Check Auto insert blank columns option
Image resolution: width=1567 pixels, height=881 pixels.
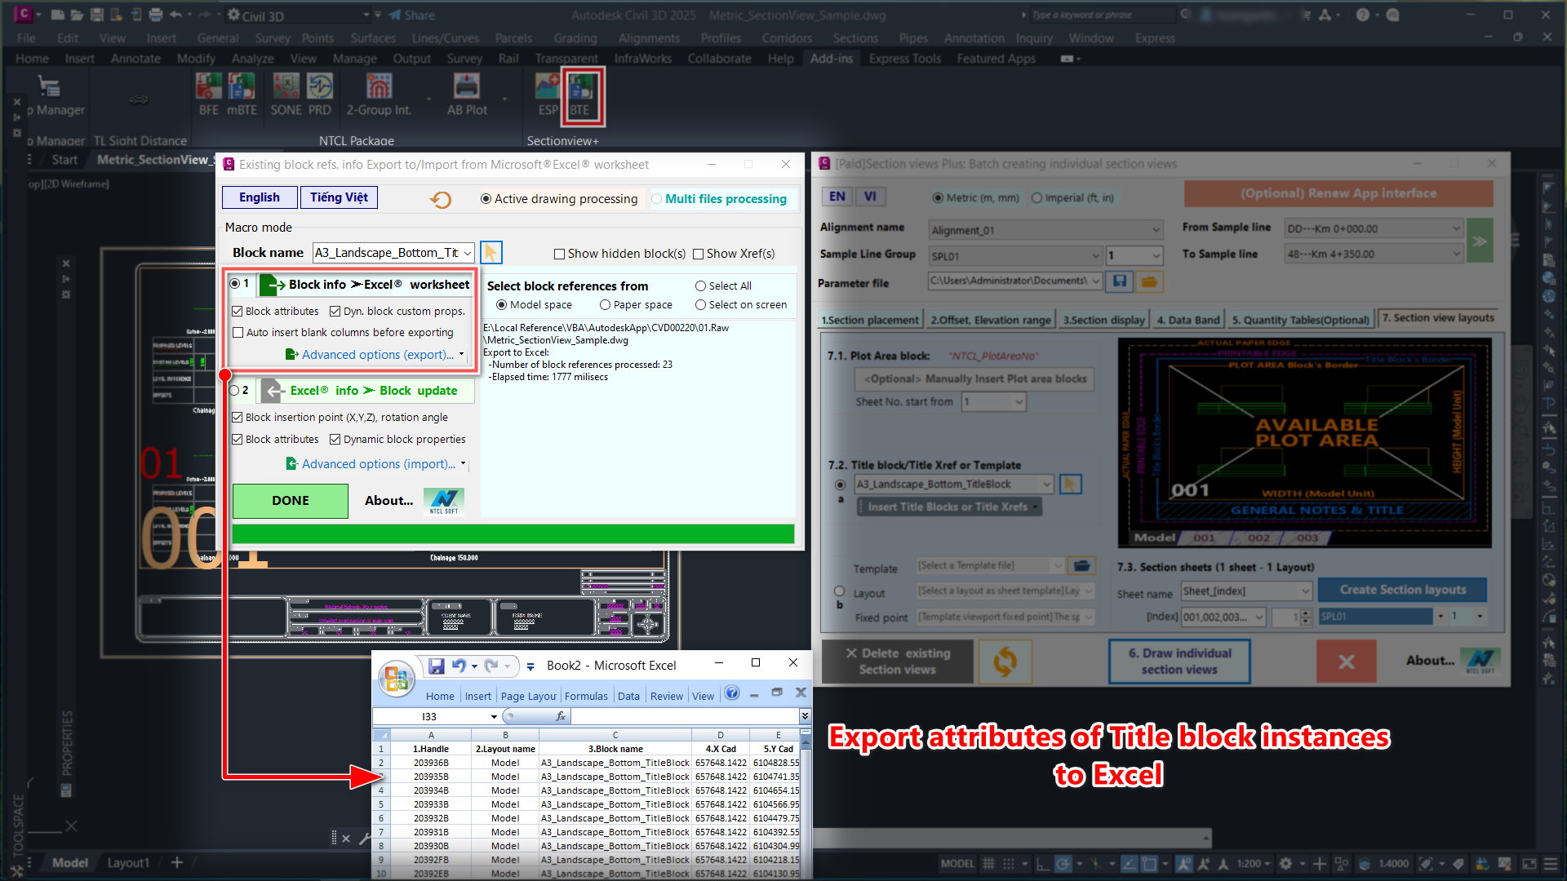[x=238, y=333]
